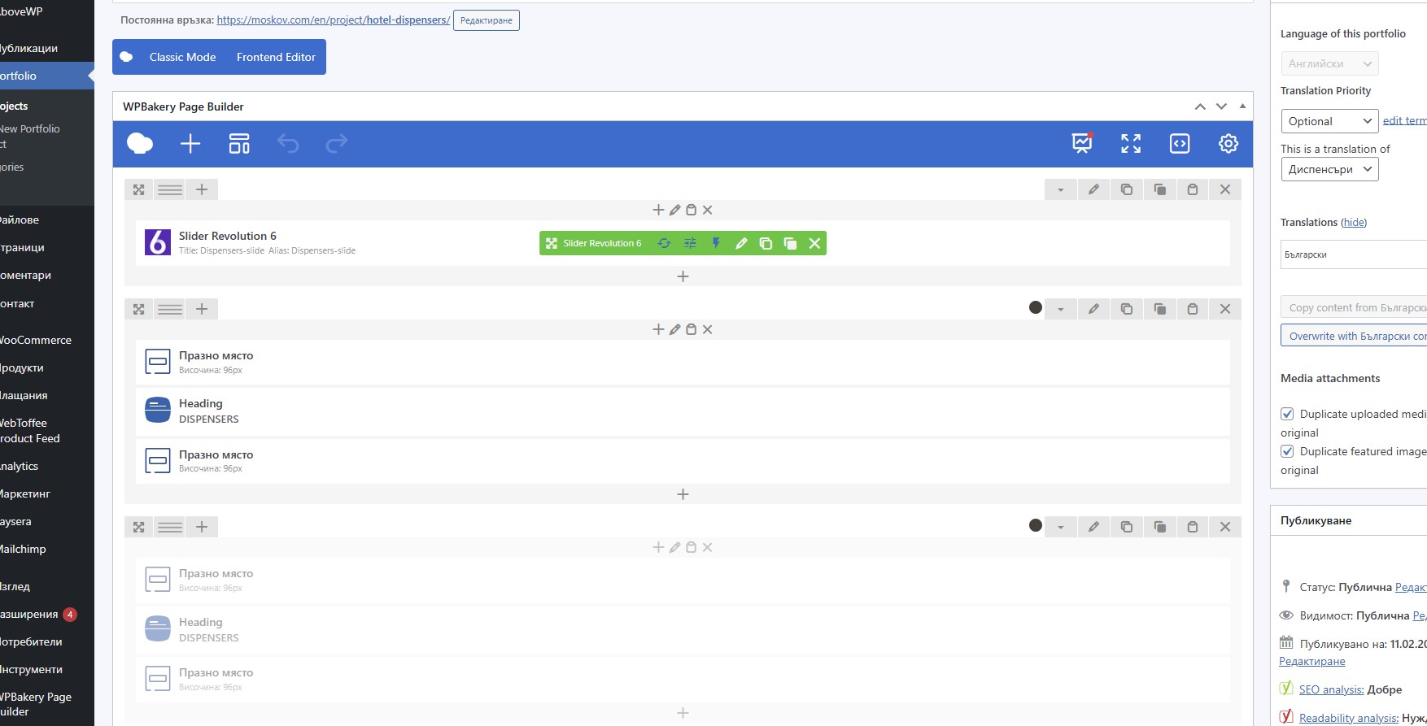Delete the first row containing Slider Revolution
This screenshot has height=726, width=1427.
coord(1225,189)
